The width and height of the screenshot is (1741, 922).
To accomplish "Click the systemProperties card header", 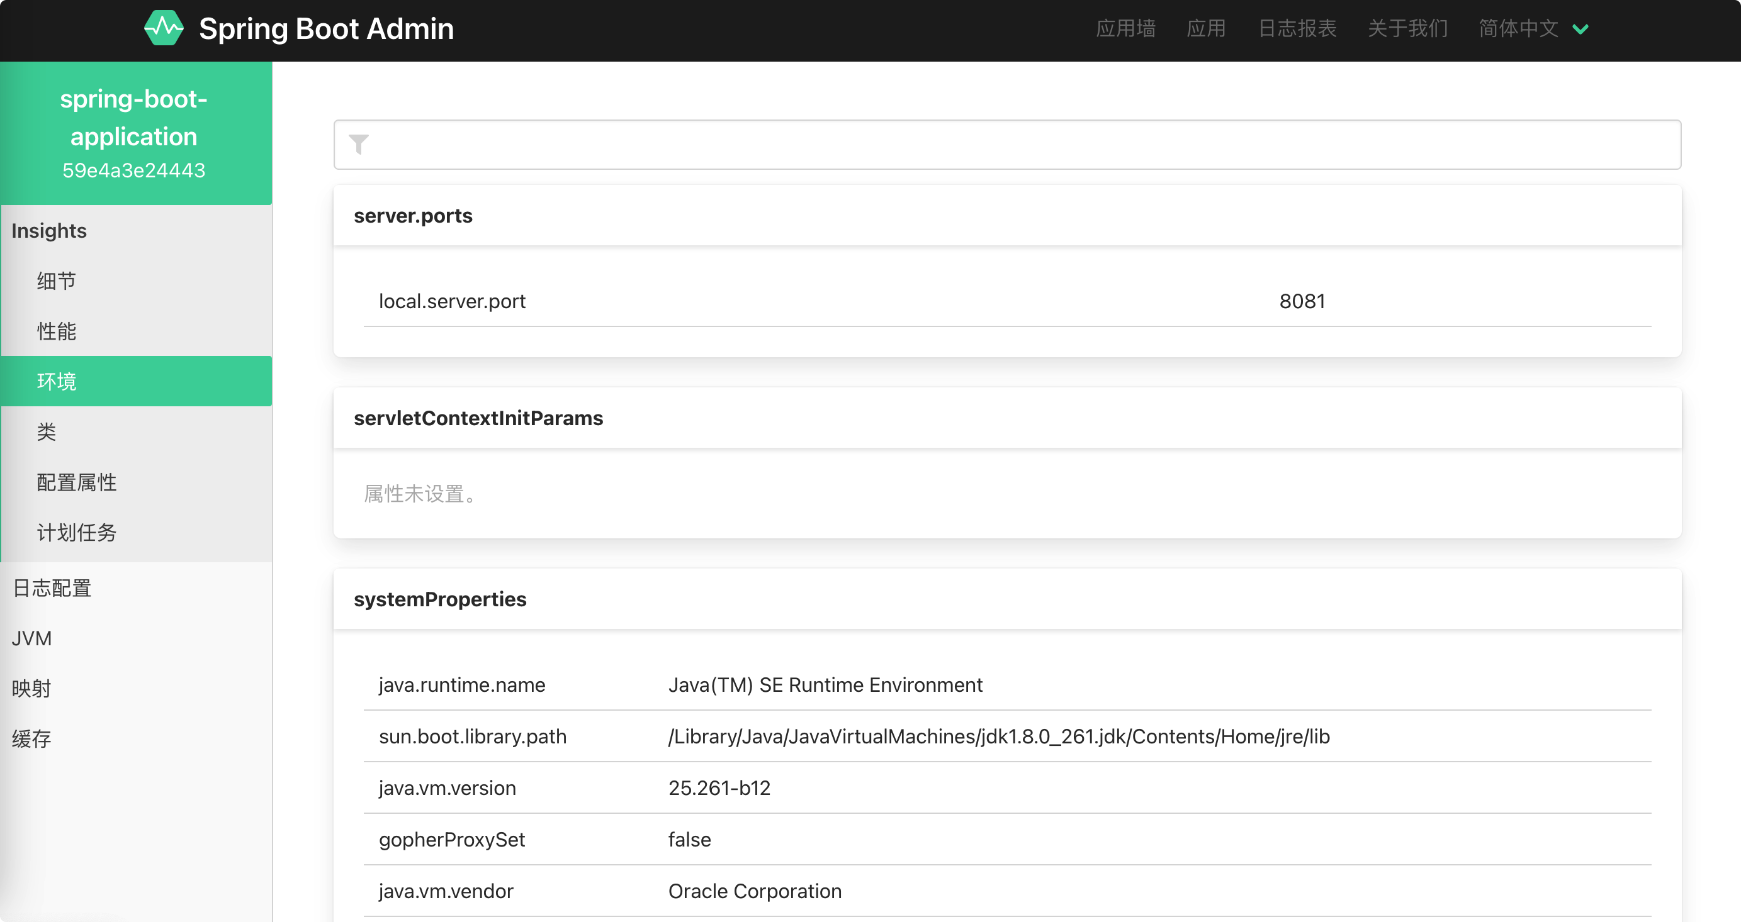I will (x=1007, y=599).
